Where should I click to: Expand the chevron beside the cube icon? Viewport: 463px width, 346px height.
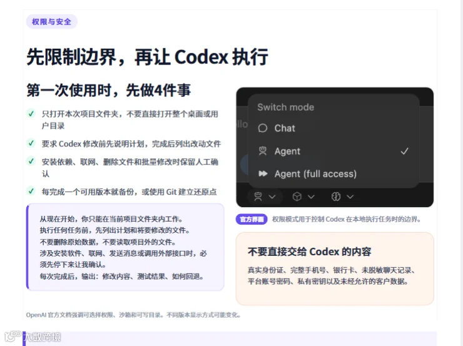pos(311,196)
